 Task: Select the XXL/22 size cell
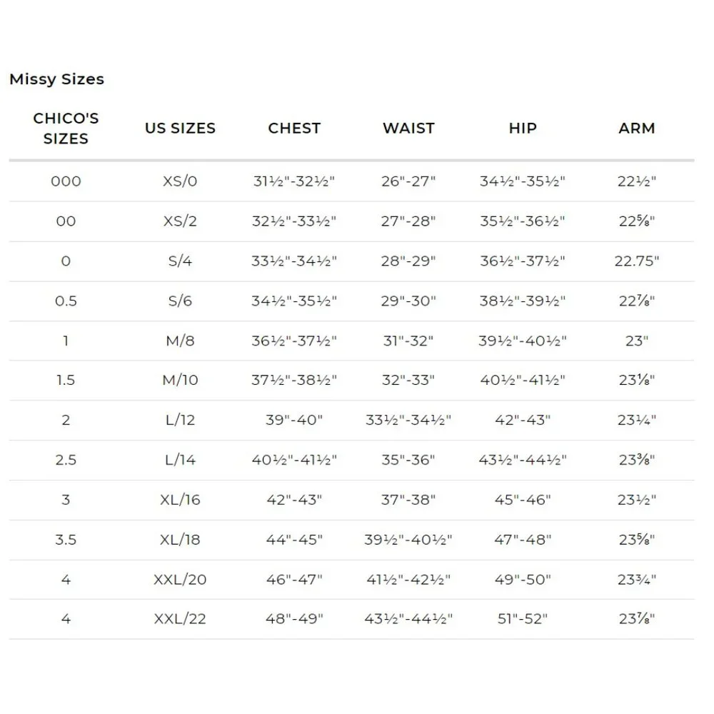(x=181, y=619)
